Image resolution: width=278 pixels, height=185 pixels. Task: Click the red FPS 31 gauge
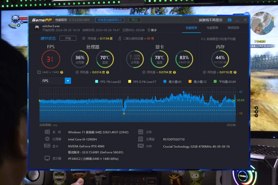point(51,59)
